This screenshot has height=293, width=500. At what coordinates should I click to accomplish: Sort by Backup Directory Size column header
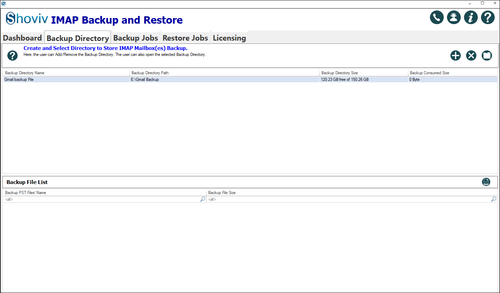click(364, 73)
